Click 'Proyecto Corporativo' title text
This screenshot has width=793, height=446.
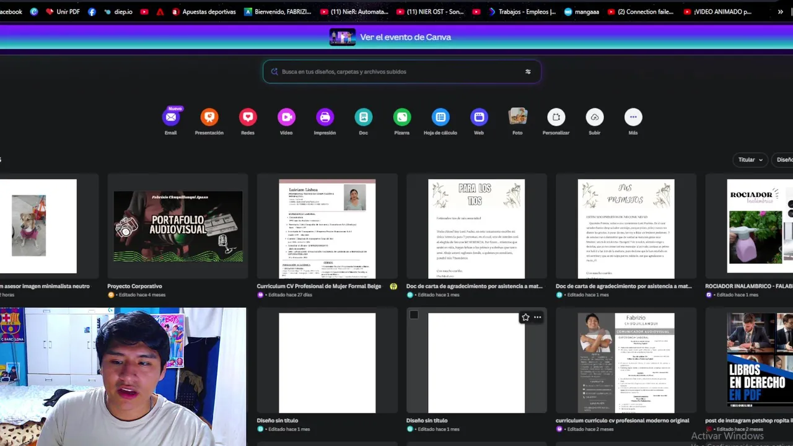[134, 286]
